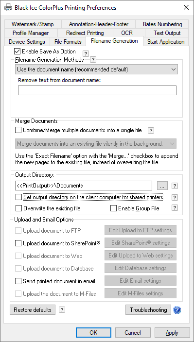The height and width of the screenshot is (342, 194).
Task: Open help for Combine/Merge multiple documents
Action: click(x=151, y=130)
